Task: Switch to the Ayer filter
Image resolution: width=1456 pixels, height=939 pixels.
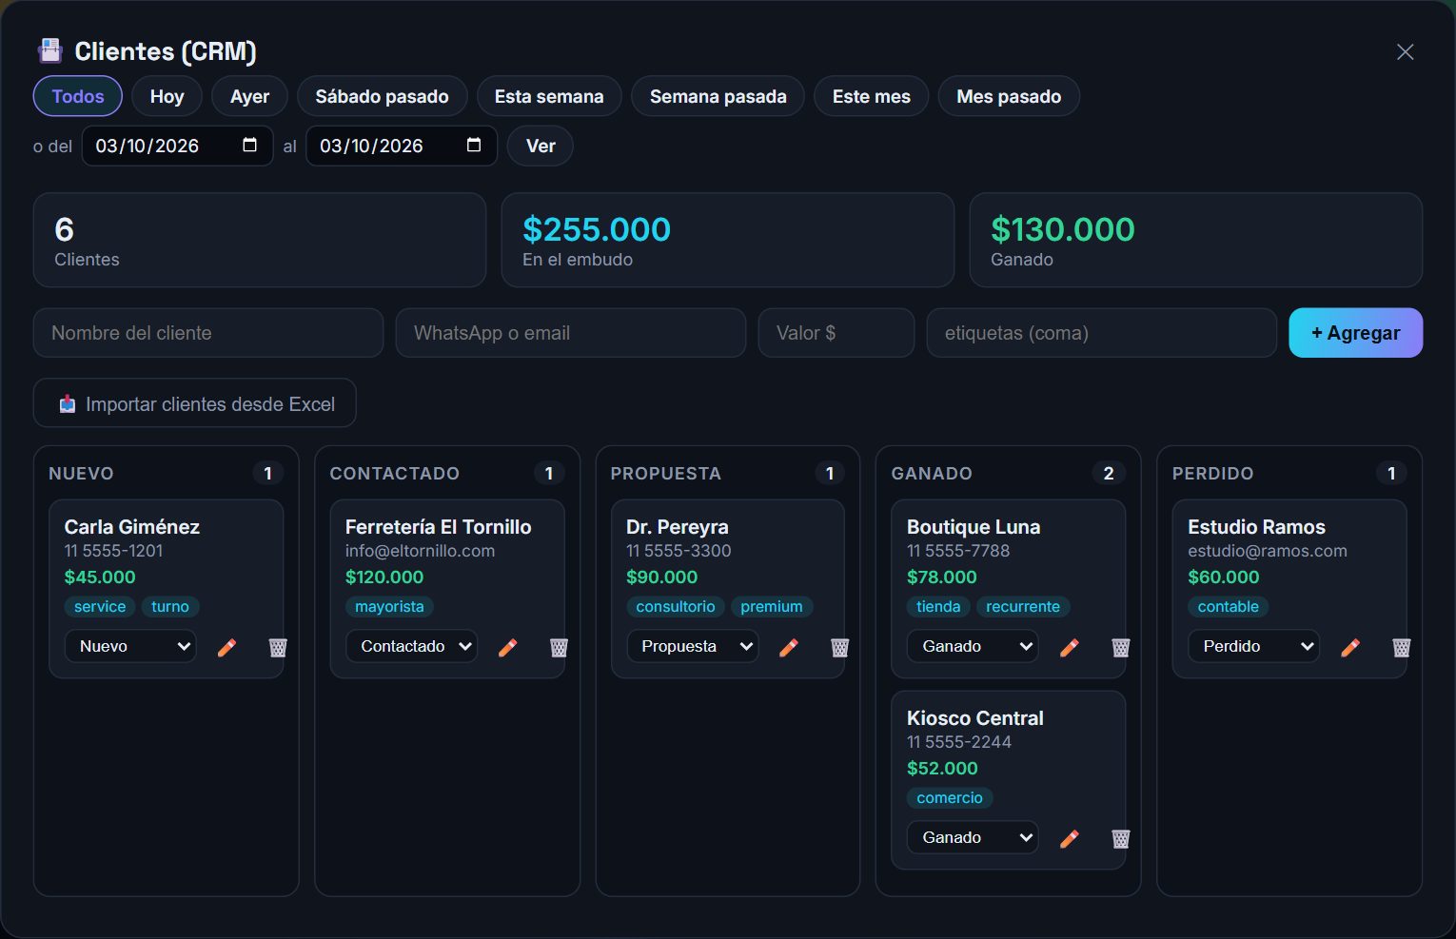Action: [x=249, y=96]
